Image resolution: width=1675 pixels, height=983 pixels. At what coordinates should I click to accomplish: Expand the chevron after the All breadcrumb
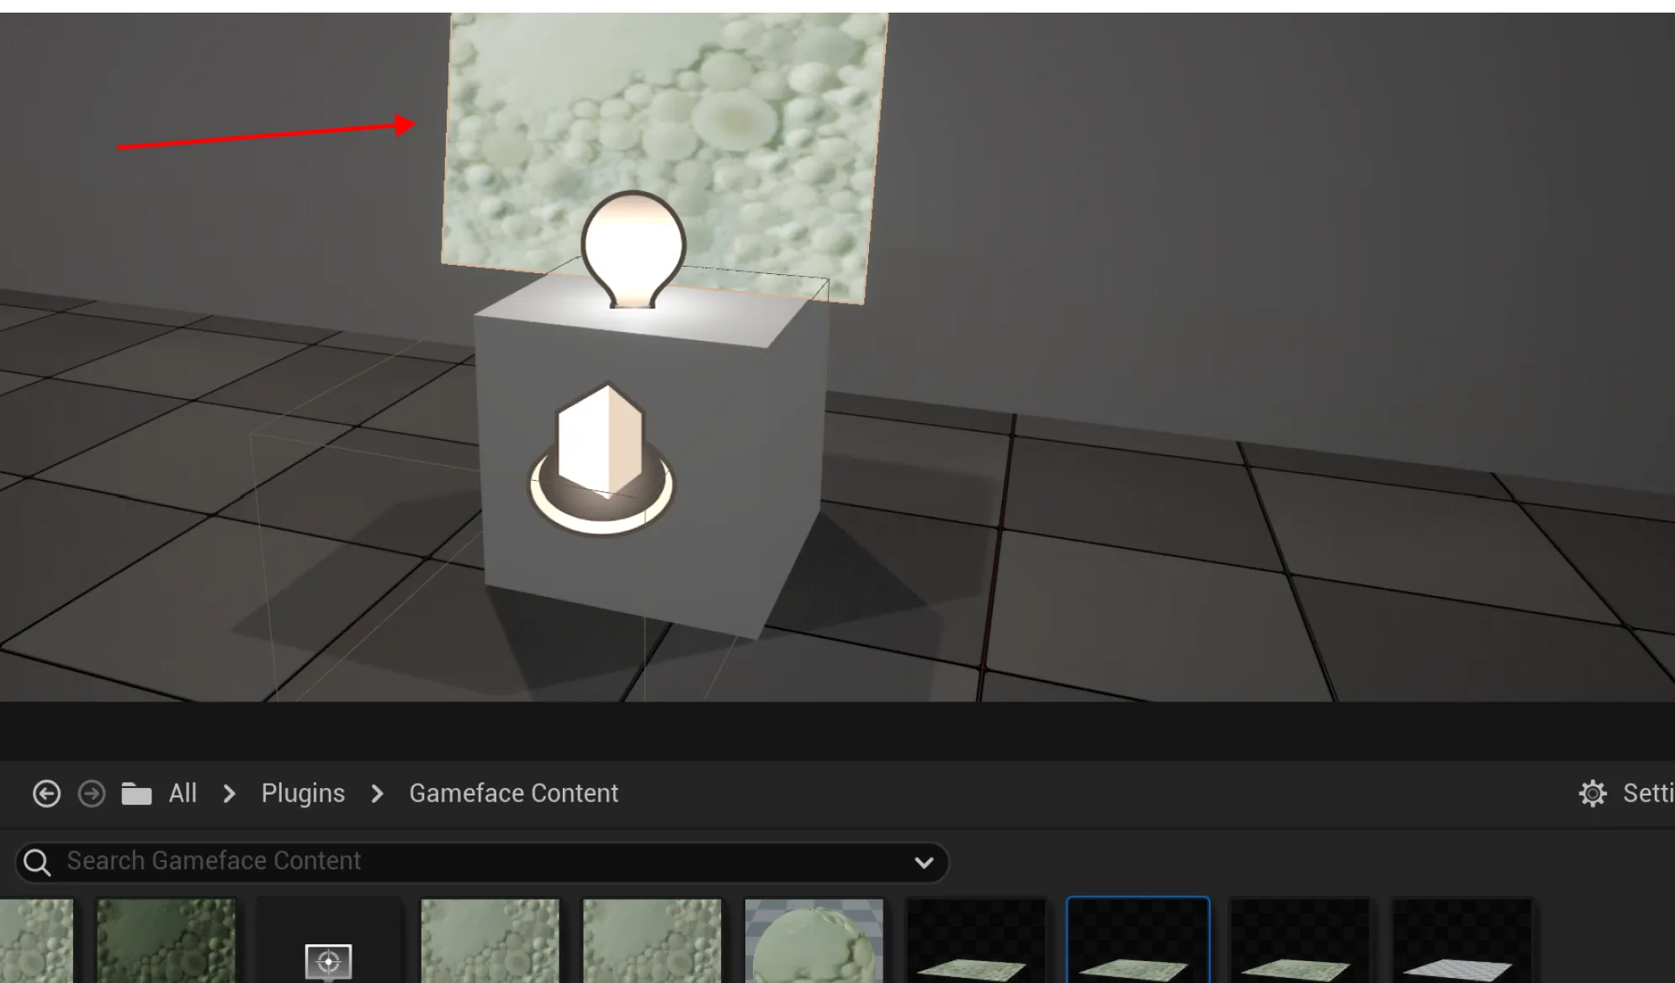(x=229, y=794)
